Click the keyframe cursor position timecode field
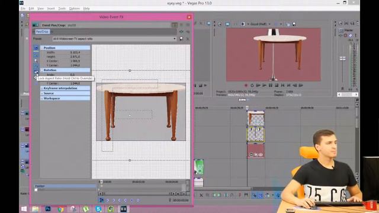 click(x=181, y=200)
